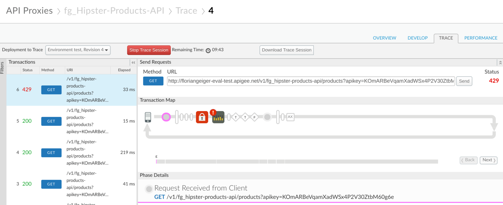The height and width of the screenshot is (205, 503).
Task: Switch to the OVERVIEW tab
Action: (x=384, y=38)
